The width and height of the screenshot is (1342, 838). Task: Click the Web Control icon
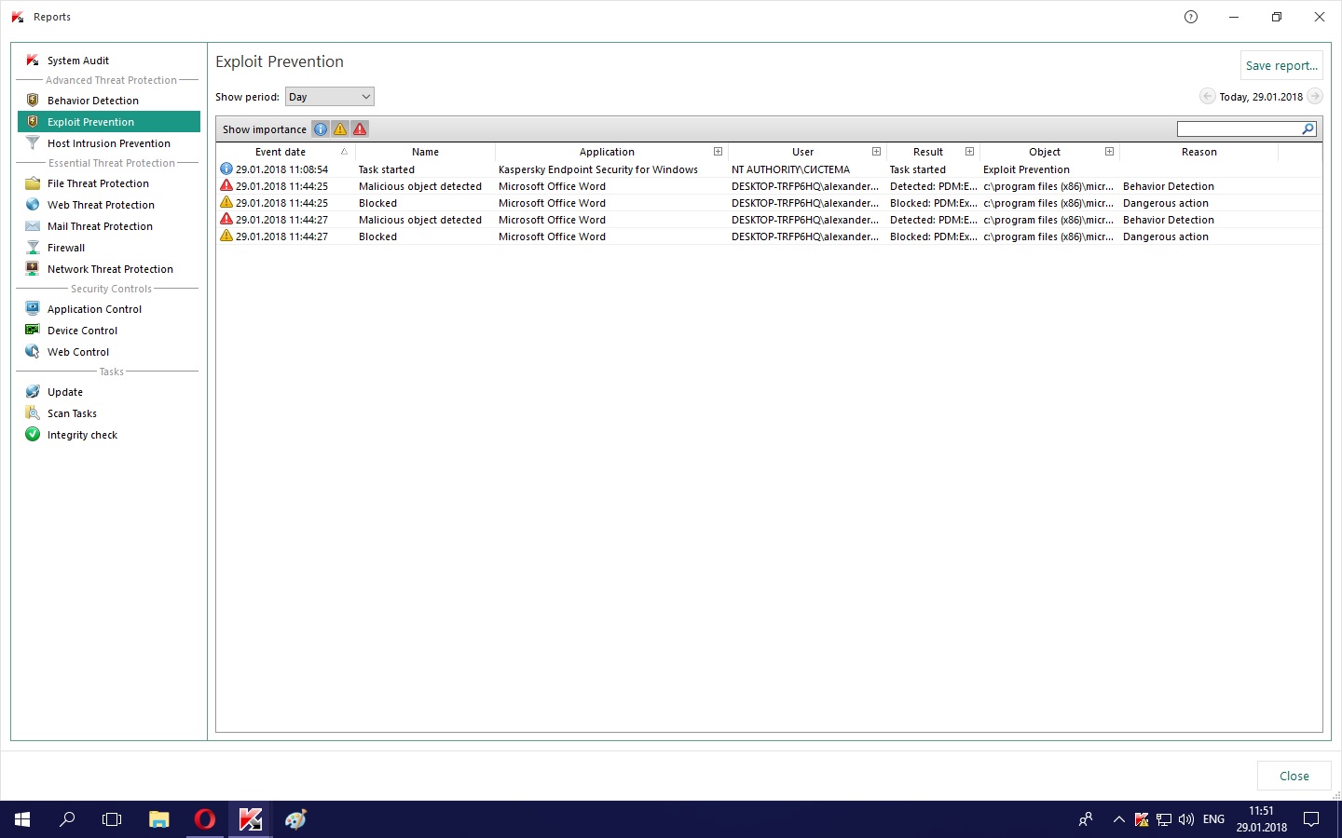(x=33, y=351)
